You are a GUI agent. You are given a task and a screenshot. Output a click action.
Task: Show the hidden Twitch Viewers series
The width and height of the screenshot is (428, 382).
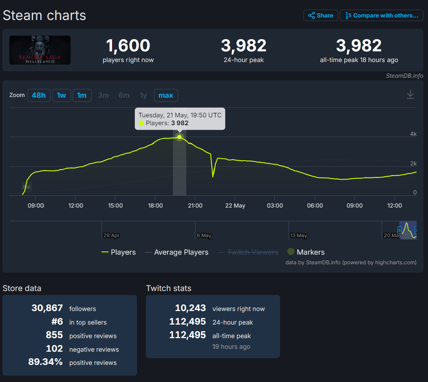pos(248,252)
